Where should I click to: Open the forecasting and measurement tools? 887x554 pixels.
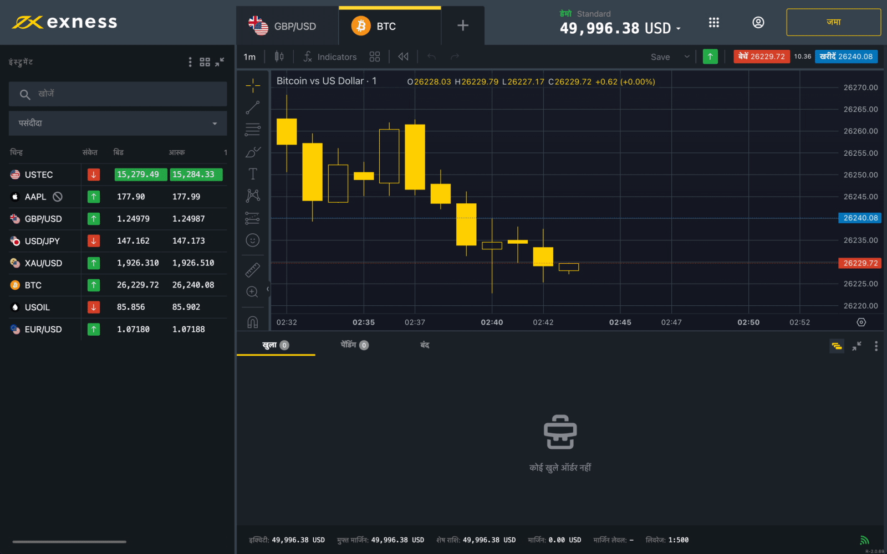[253, 218]
